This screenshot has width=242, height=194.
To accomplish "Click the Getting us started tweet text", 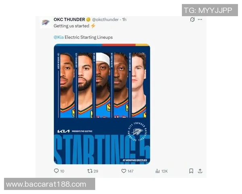I will click(x=71, y=26).
